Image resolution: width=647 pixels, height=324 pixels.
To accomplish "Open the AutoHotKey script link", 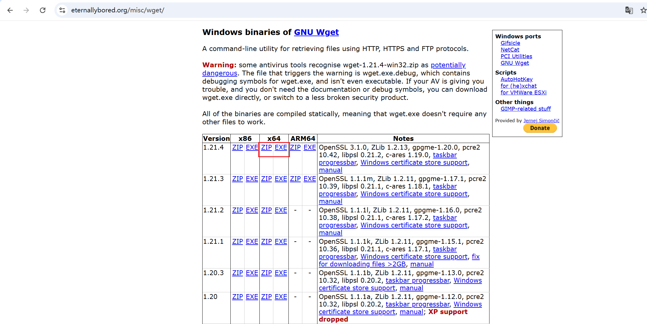I will click(517, 79).
